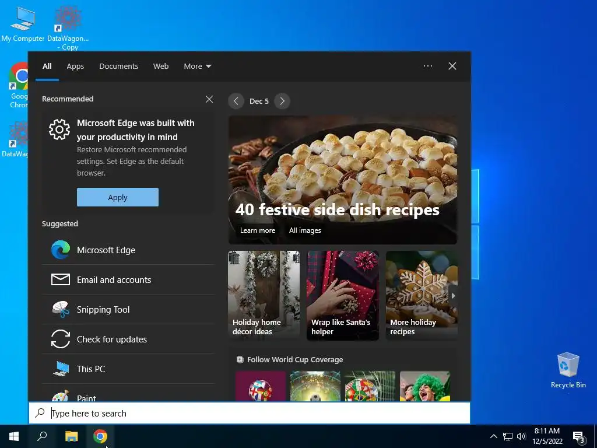This screenshot has width=597, height=448.
Task: Open Holiday home décor ideas card
Action: (x=264, y=295)
